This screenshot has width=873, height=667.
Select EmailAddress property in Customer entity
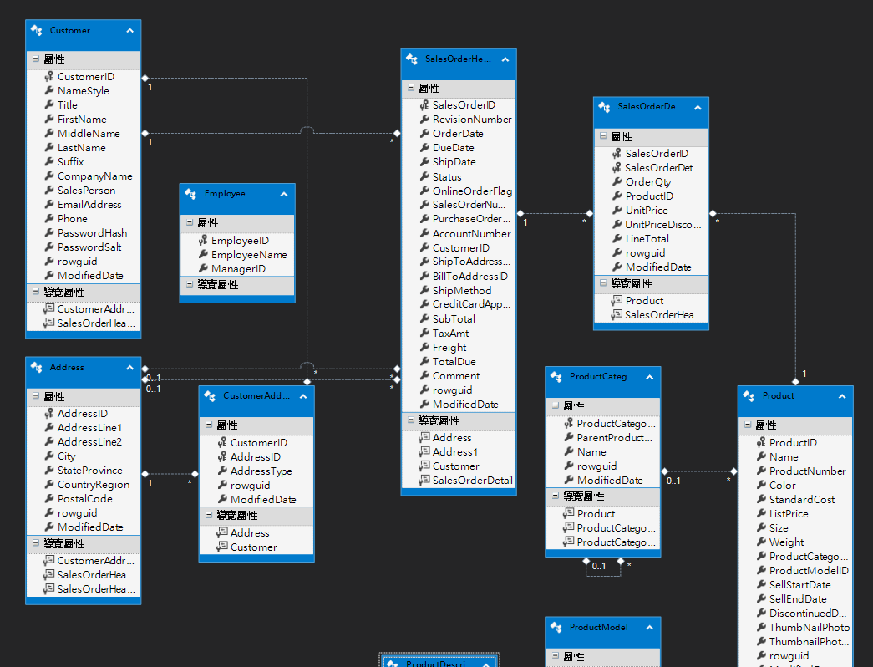coord(89,205)
